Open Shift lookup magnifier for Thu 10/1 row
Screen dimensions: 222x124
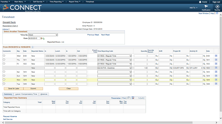click(171, 60)
